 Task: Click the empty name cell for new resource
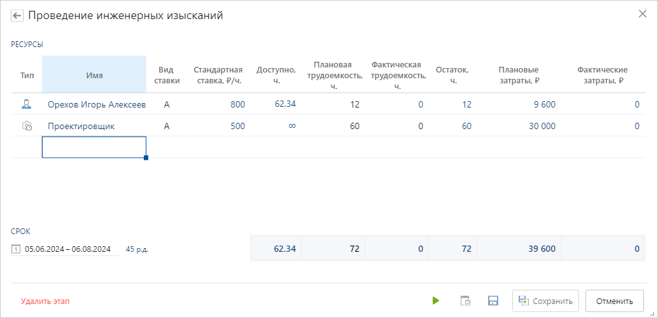point(94,147)
